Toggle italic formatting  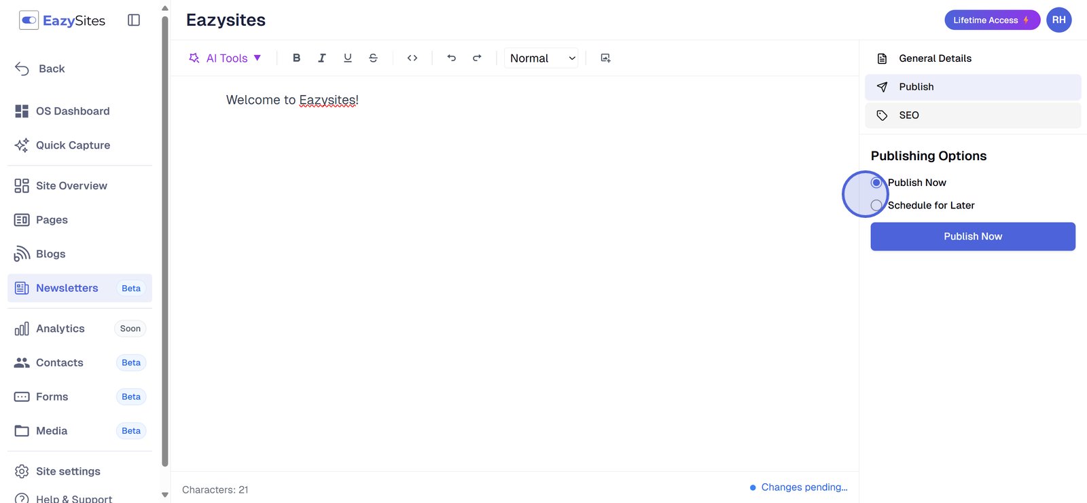coord(322,58)
